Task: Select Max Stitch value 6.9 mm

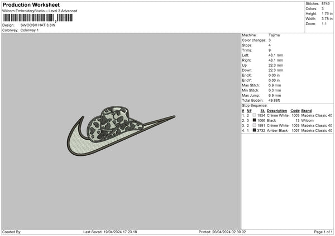Action: [x=275, y=85]
